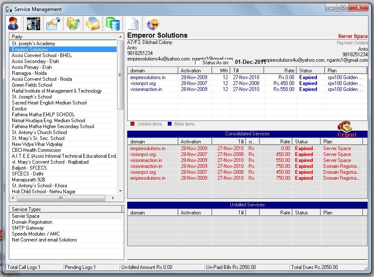This screenshot has height=277, width=374.
Task: Click the red Server Space heading
Action: point(353,36)
